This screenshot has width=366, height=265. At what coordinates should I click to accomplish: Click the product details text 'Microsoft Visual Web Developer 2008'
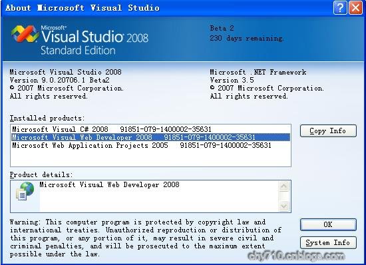tap(110, 184)
